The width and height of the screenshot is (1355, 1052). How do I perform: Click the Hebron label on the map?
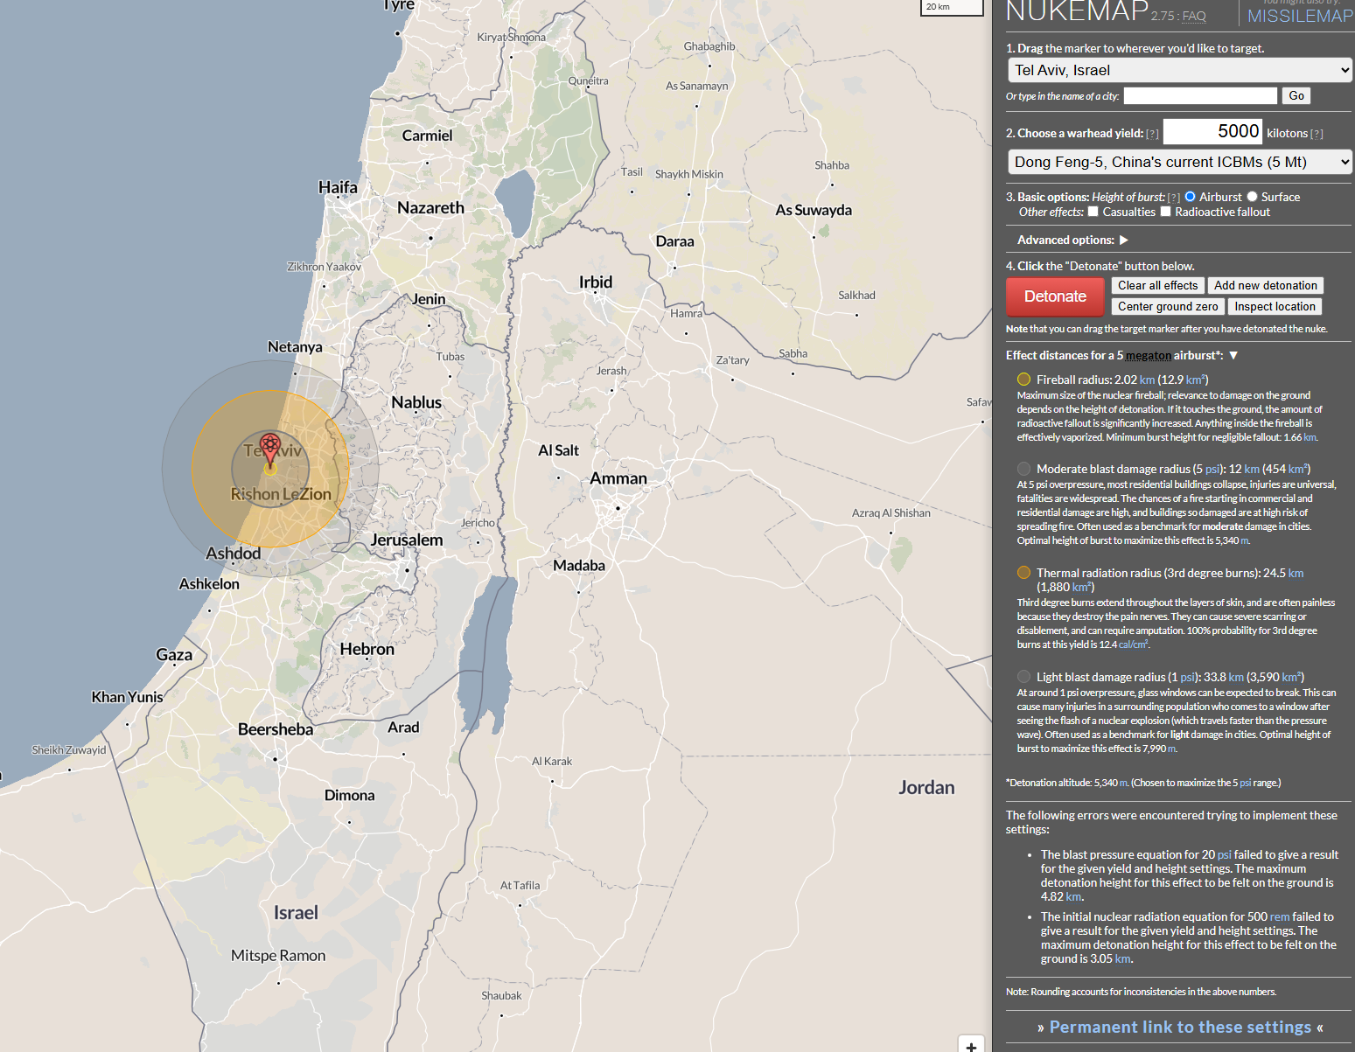point(367,650)
